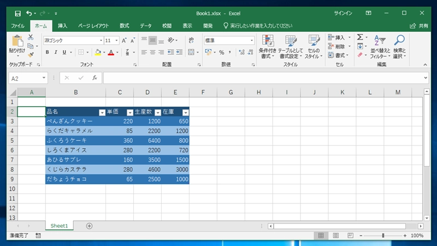Decrease font size with the small A icon
Screen dimensions: 437x246
click(x=133, y=40)
